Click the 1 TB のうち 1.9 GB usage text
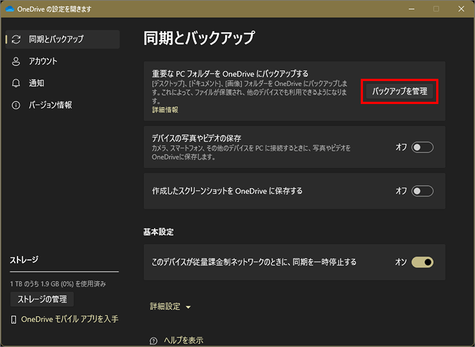 (x=58, y=284)
